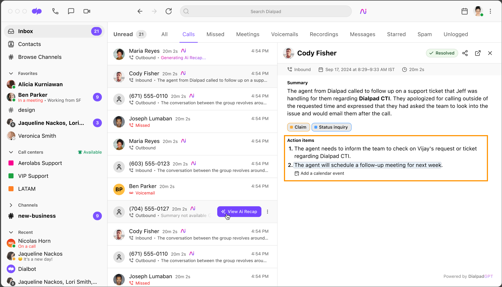Open user profile avatar menu
This screenshot has height=287, width=502.
(x=478, y=11)
